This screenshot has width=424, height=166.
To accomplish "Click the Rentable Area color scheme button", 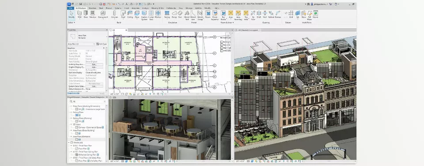I will (94, 83).
